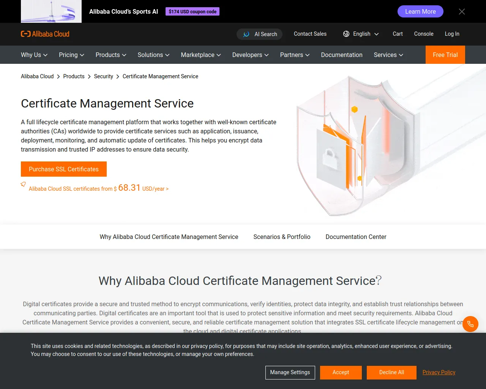Click the Alibaba Cloud logo
This screenshot has height=389, width=486.
[x=45, y=34]
